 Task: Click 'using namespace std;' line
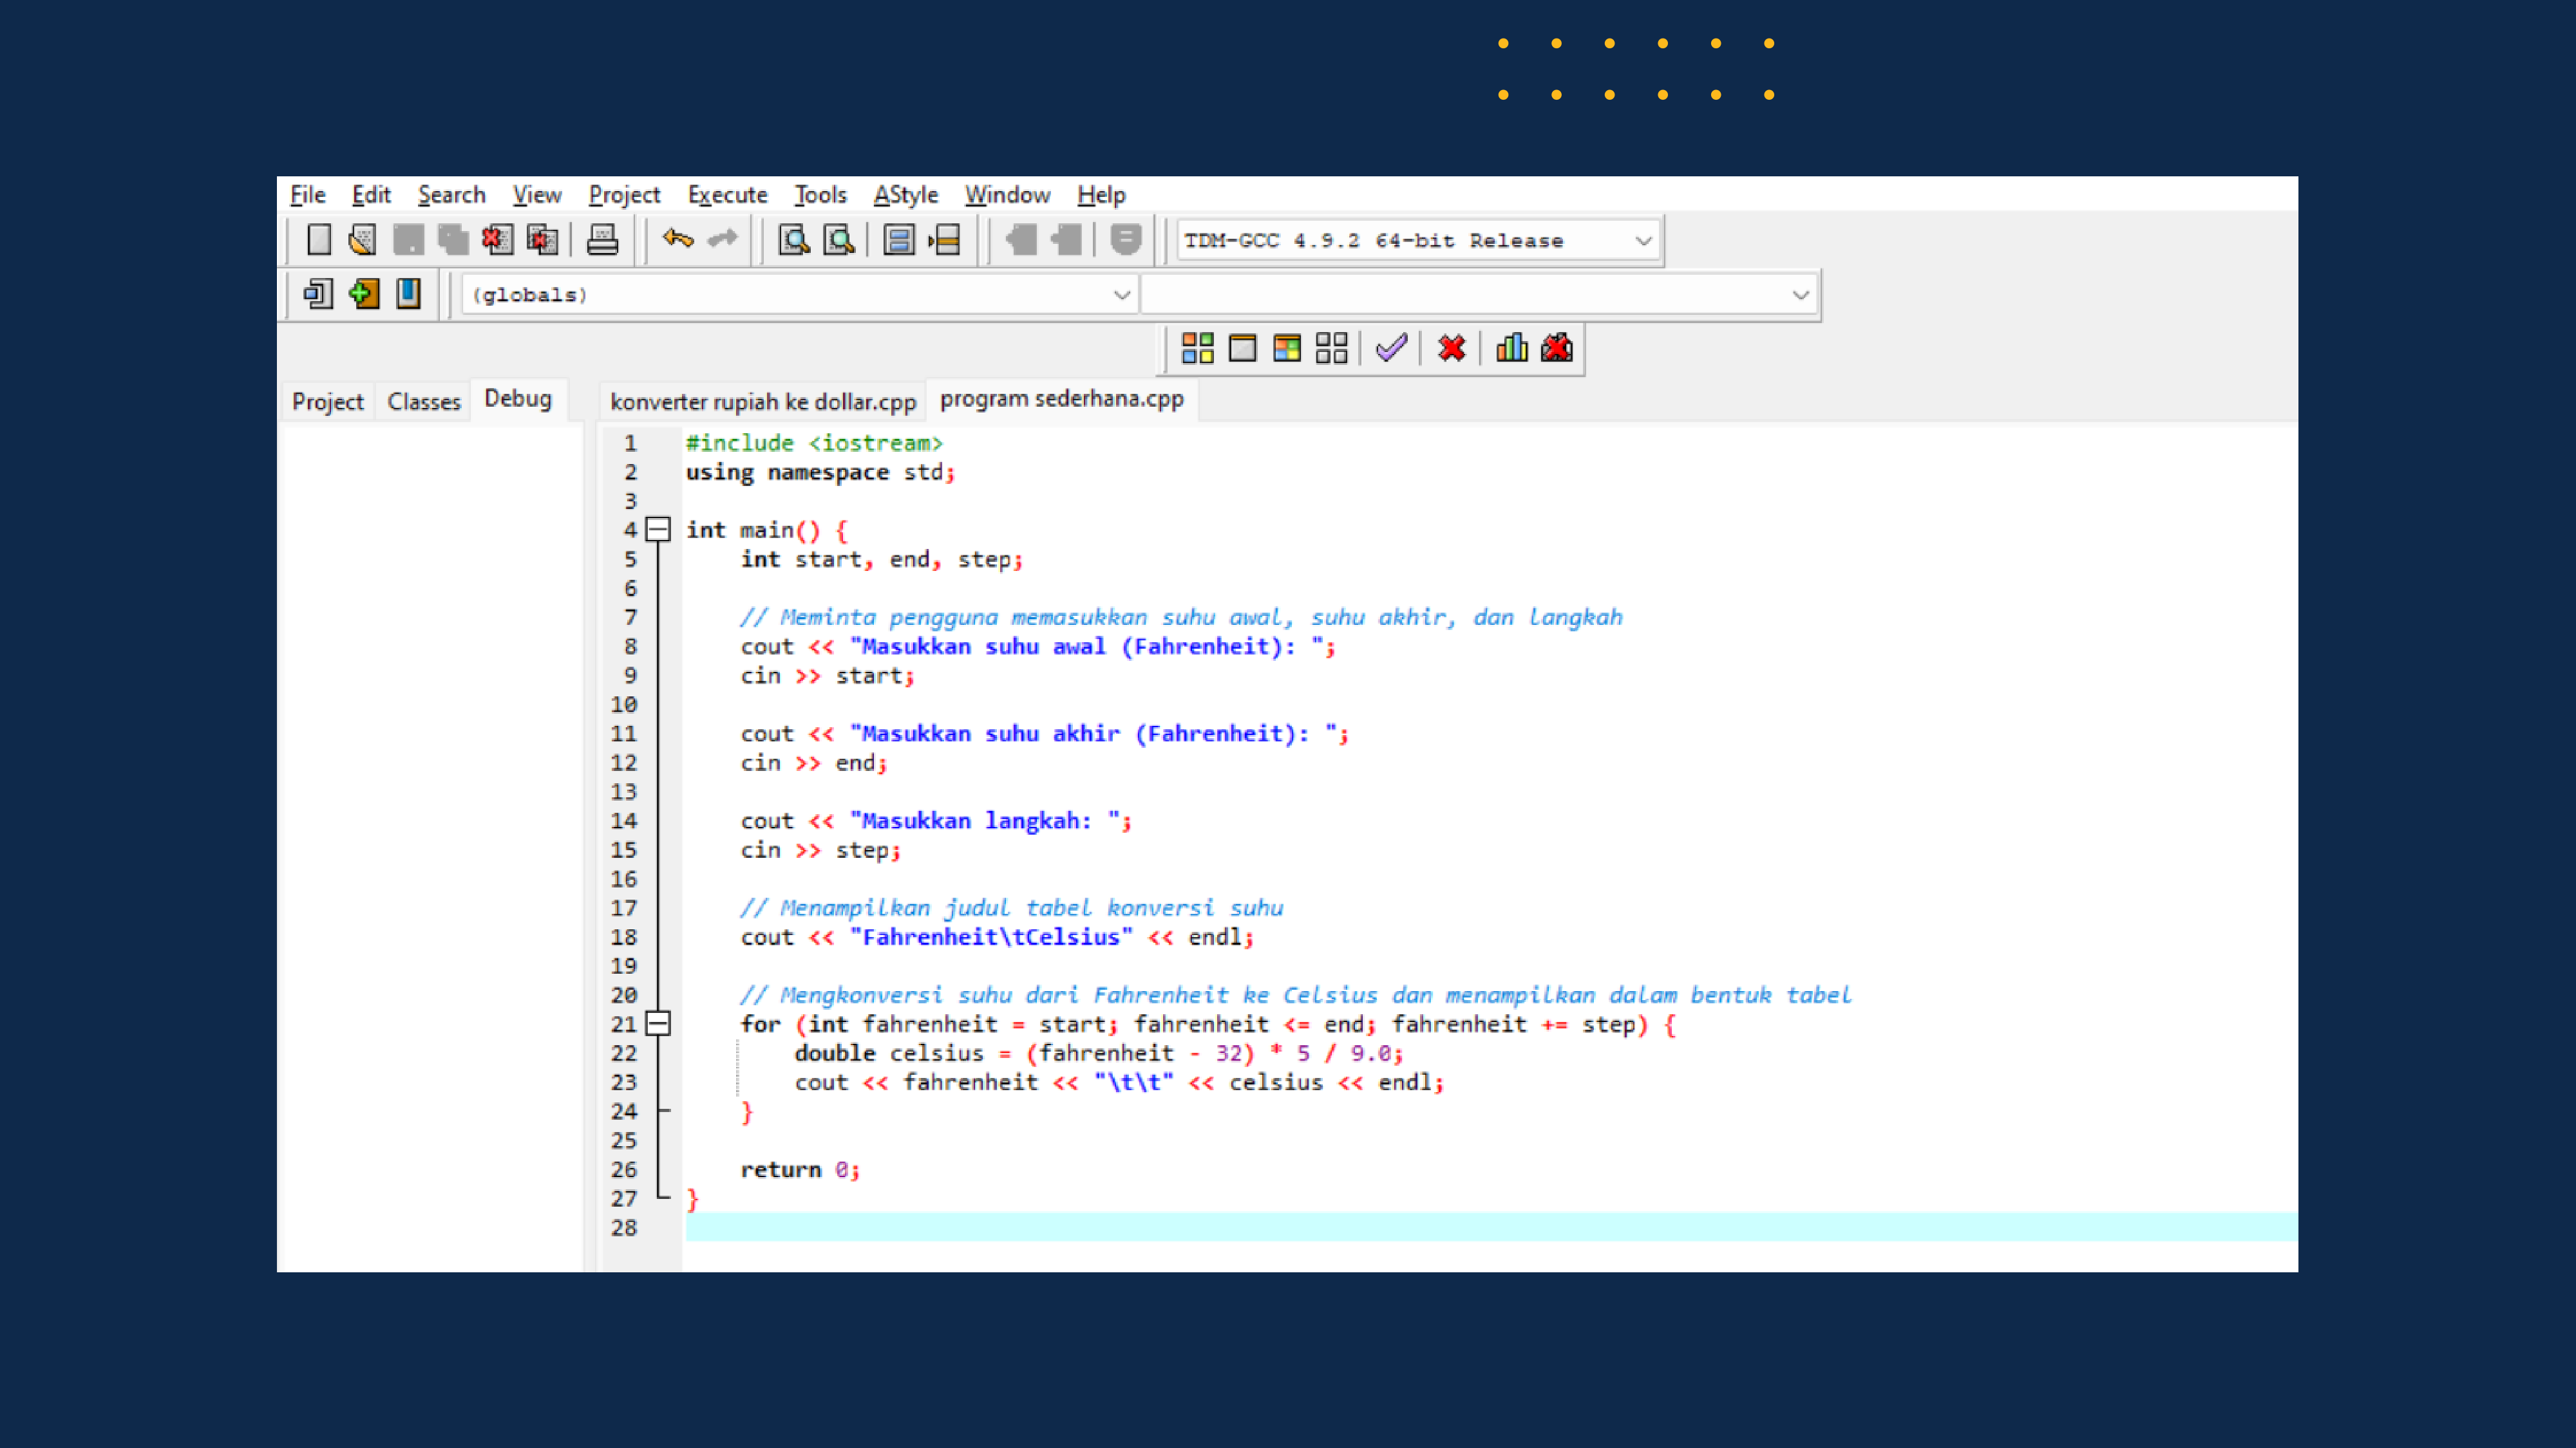pos(821,472)
